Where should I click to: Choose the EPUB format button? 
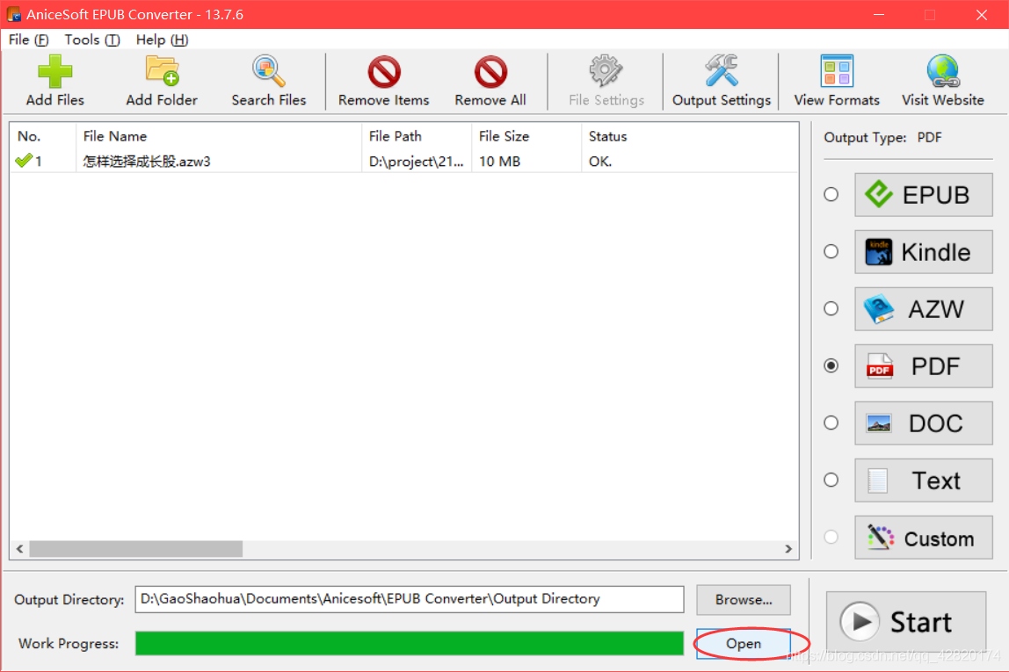pos(924,195)
